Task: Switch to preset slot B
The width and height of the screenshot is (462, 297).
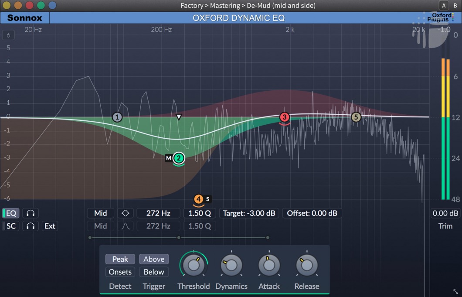Action: pyautogui.click(x=455, y=5)
